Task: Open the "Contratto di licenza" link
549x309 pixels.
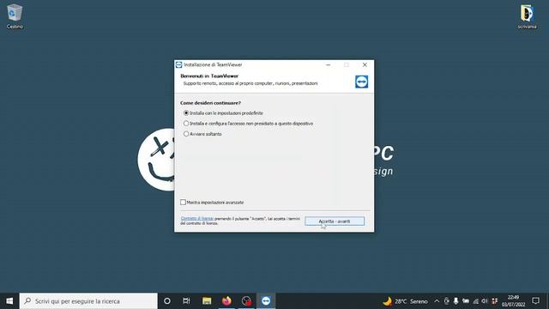Action: tap(196, 218)
